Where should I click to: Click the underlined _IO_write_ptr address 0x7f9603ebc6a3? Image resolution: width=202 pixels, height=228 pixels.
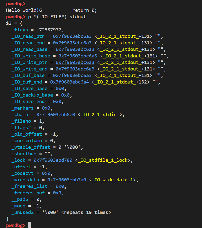click(x=75, y=62)
